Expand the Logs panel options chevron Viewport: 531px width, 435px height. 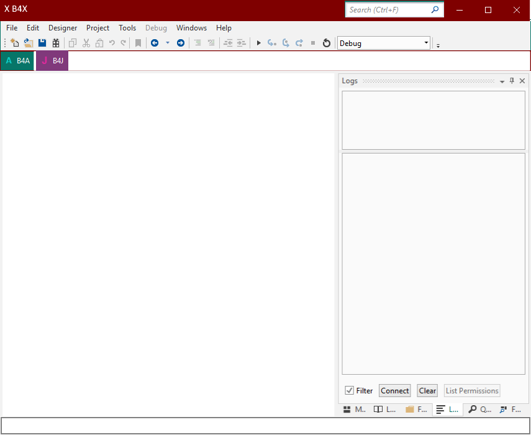click(502, 81)
